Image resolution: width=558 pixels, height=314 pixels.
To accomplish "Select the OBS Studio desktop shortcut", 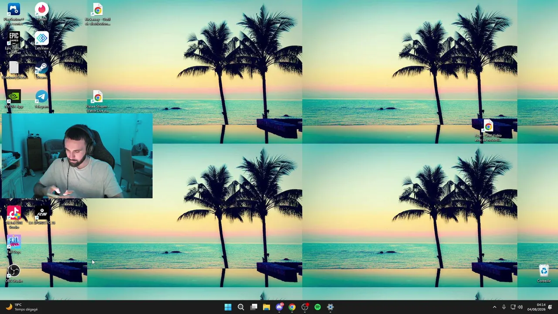I will tap(14, 274).
